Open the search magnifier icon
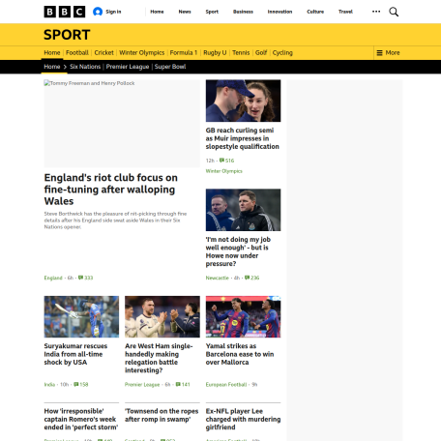Viewport: 441px width, 441px height. coord(394,12)
